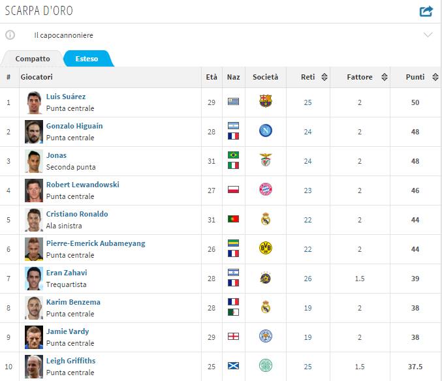Open Luis Suárez's player profile link
The width and height of the screenshot is (442, 381).
66,97
